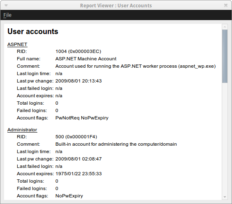This screenshot has width=232, height=204.
Task: Click the empty scrollbar track below the thumb
Action: (225, 138)
